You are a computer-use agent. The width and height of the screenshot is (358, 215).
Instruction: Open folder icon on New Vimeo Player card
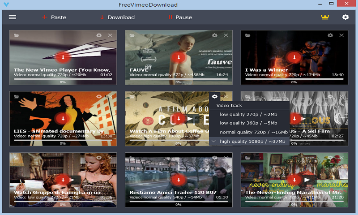coord(17,35)
